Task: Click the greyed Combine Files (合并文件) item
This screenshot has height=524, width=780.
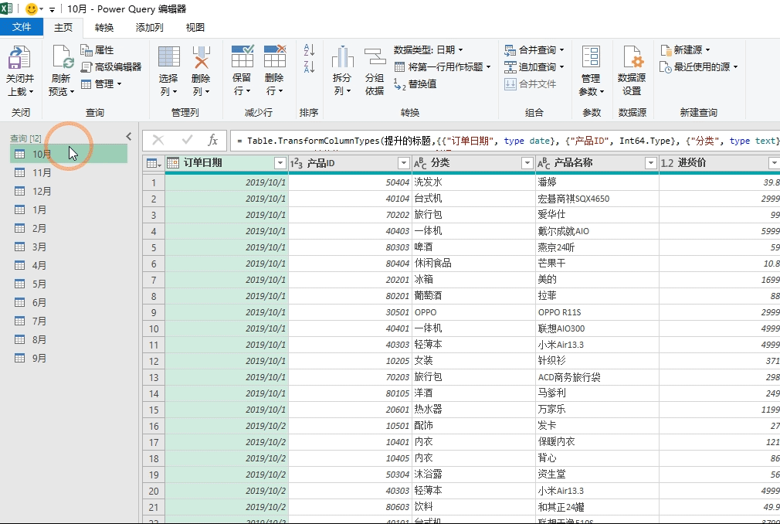Action: (531, 83)
